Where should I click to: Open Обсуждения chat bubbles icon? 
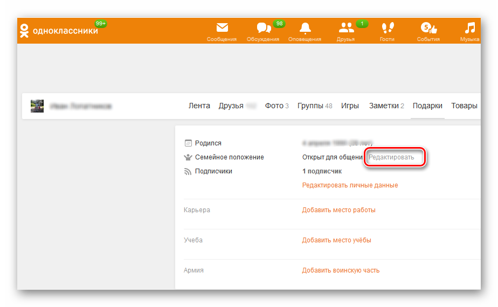[263, 28]
